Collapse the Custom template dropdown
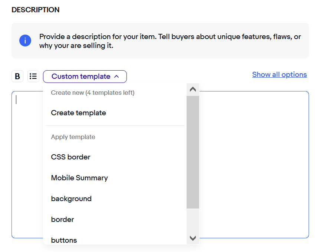This screenshot has height=252, width=316. coord(85,77)
